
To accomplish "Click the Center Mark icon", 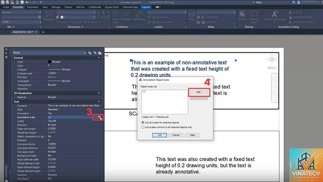I will coord(116,17).
